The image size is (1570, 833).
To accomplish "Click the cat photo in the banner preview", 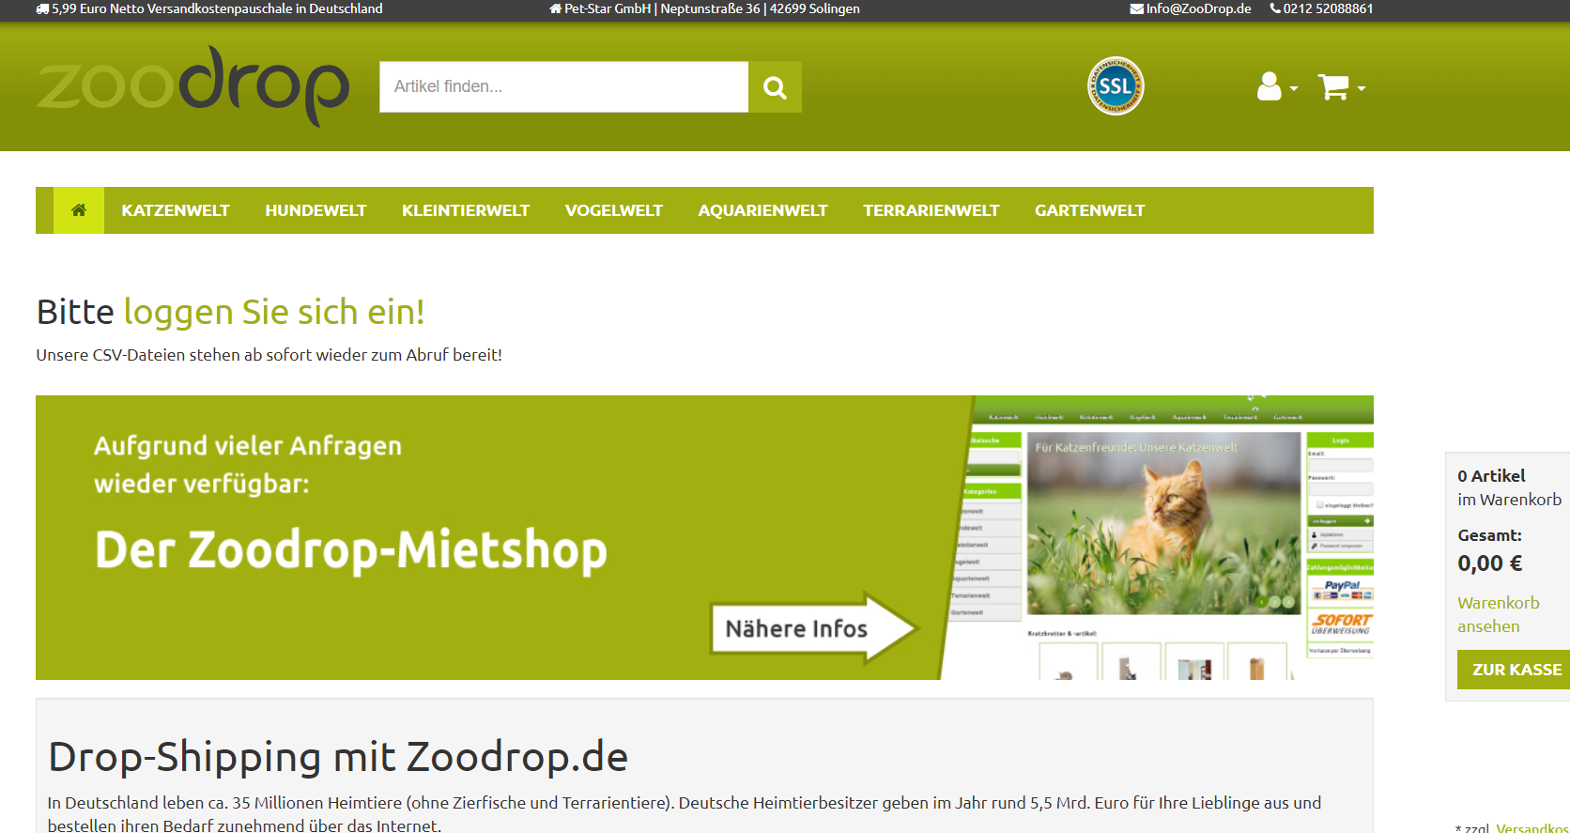I will pos(1163,524).
